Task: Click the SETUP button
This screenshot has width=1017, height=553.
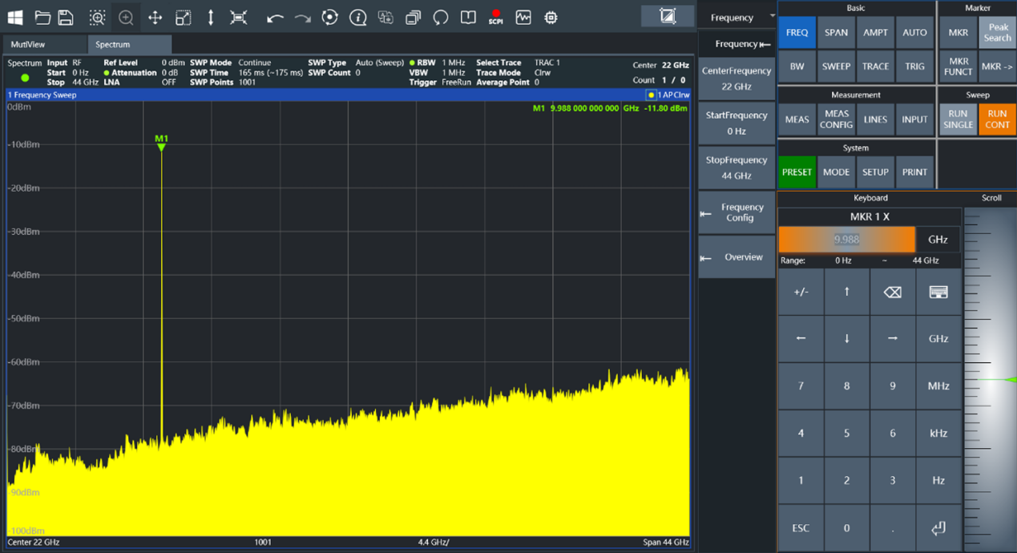Action: click(875, 172)
